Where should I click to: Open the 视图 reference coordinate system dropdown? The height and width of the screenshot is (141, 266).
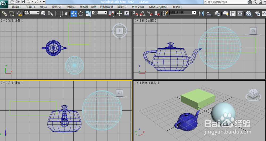coord(99,13)
